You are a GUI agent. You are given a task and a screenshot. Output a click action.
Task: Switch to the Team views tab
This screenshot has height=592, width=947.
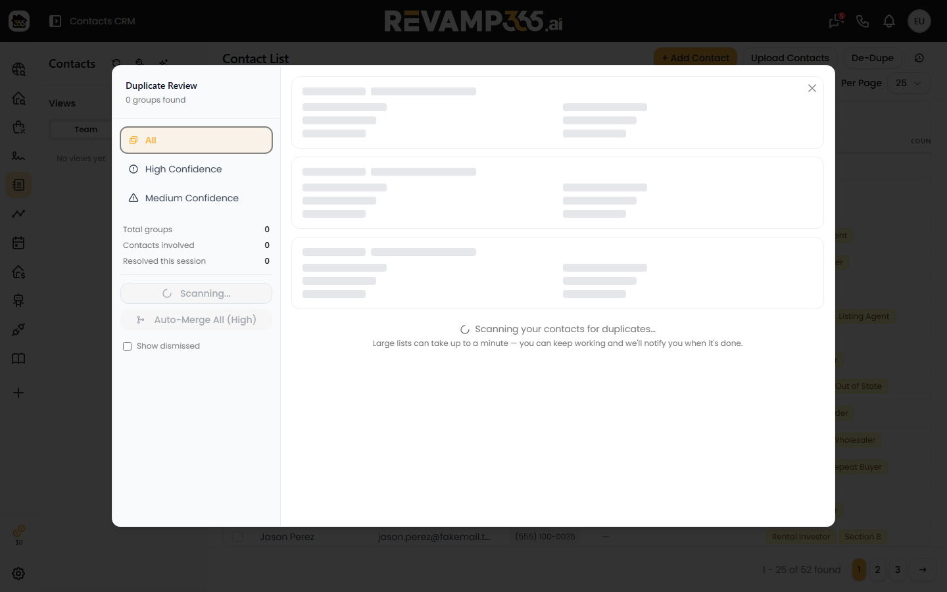pyautogui.click(x=85, y=130)
